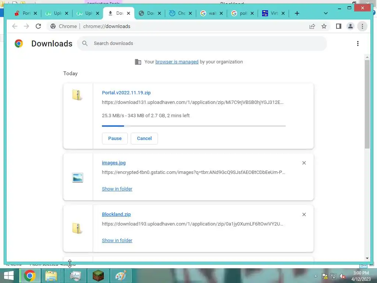Click the page vertical scrollbar thumb
Screen dimensions: 377x283
point(367,104)
